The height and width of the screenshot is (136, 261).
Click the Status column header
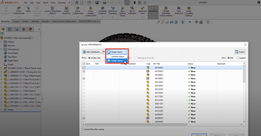191,64
